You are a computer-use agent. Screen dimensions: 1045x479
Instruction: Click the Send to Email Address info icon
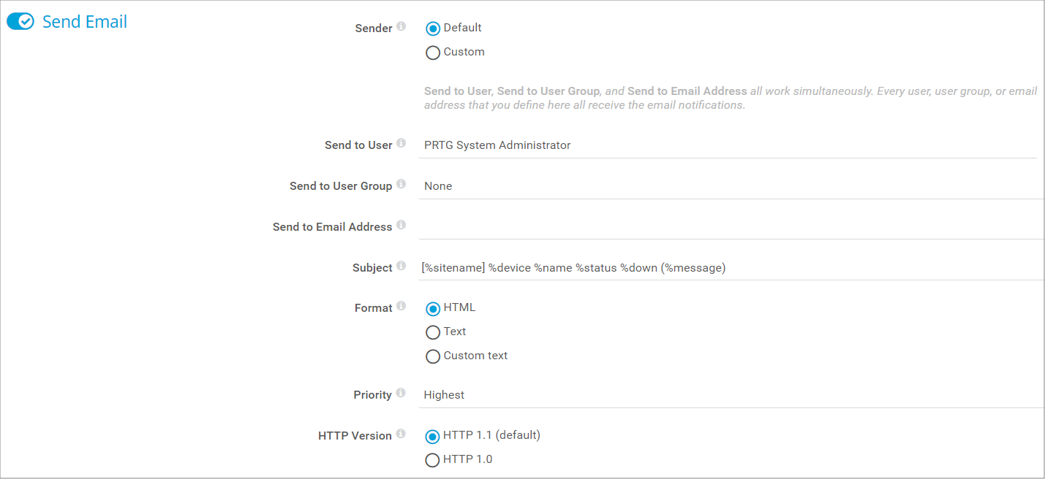tap(401, 226)
